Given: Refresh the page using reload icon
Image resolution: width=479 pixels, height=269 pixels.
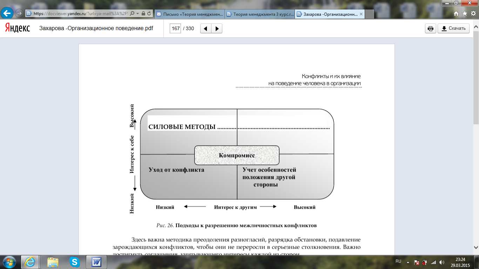Looking at the screenshot, I should pos(149,14).
